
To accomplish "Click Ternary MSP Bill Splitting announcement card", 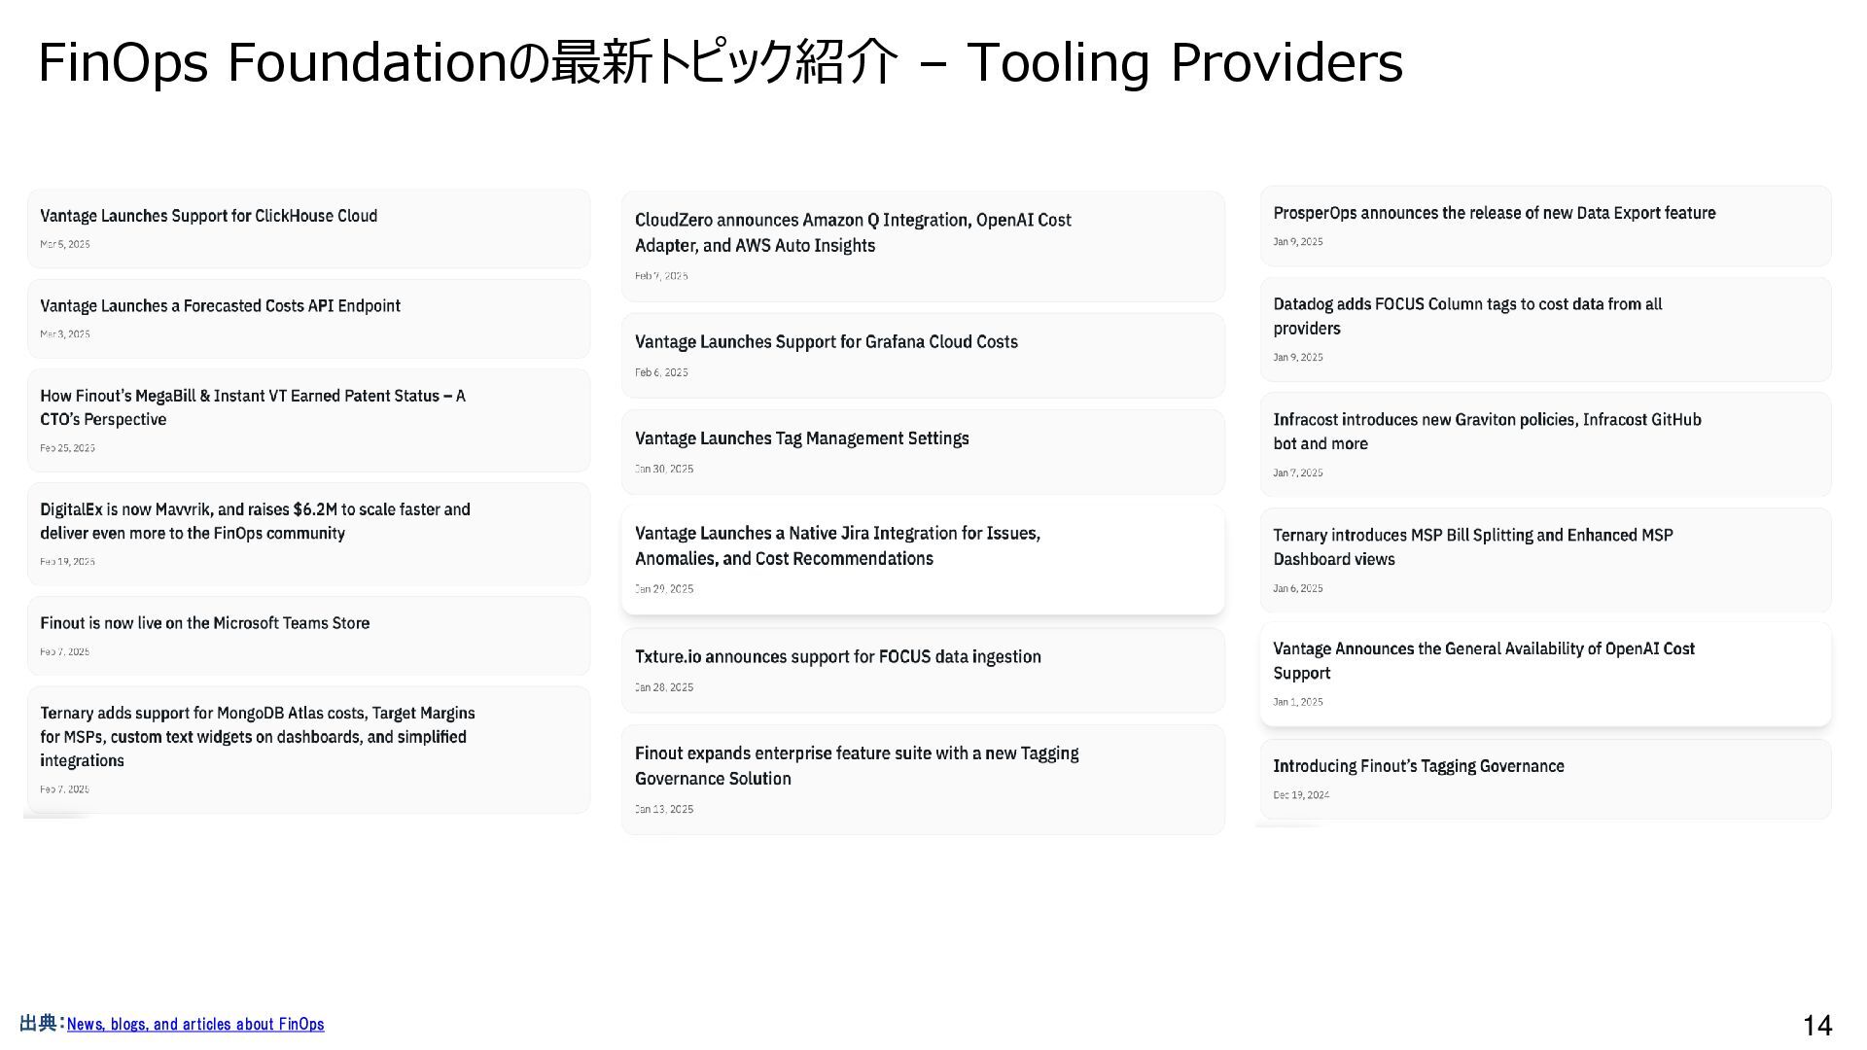I will 1545,560.
